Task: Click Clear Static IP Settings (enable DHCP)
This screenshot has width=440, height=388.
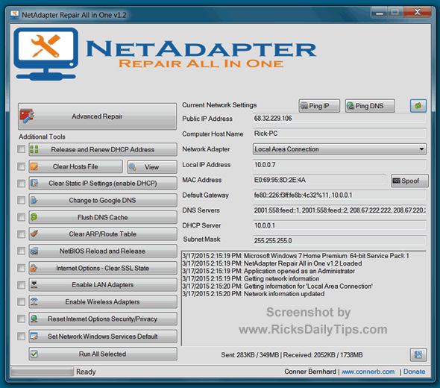Action: tap(103, 183)
